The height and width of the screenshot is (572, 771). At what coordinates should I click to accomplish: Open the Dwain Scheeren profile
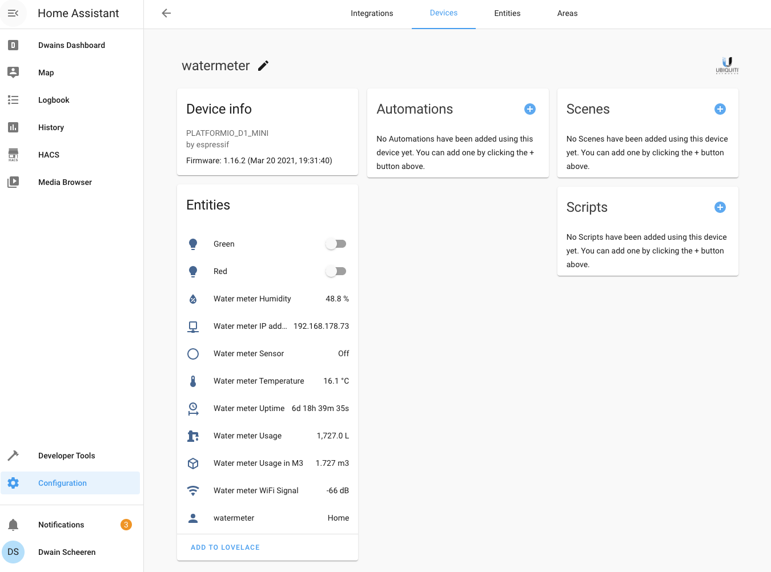[67, 552]
